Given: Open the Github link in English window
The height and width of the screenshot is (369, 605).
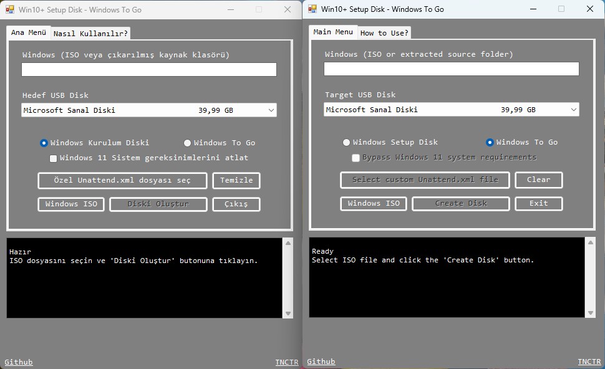Looking at the screenshot, I should (x=321, y=362).
